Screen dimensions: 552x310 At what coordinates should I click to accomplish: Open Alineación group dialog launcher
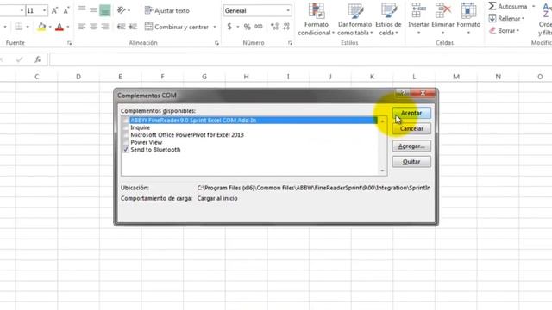216,43
